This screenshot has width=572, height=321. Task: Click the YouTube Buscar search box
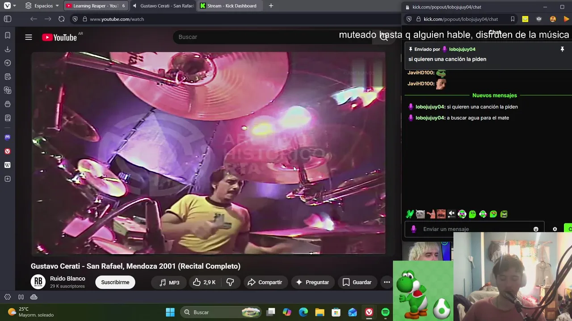point(273,37)
